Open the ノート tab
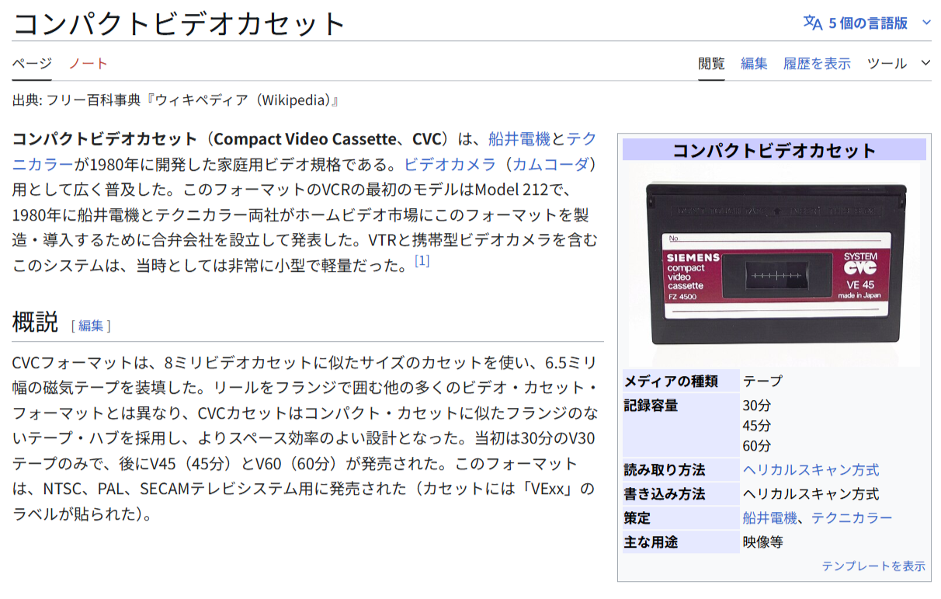This screenshot has height=599, width=941. point(88,64)
